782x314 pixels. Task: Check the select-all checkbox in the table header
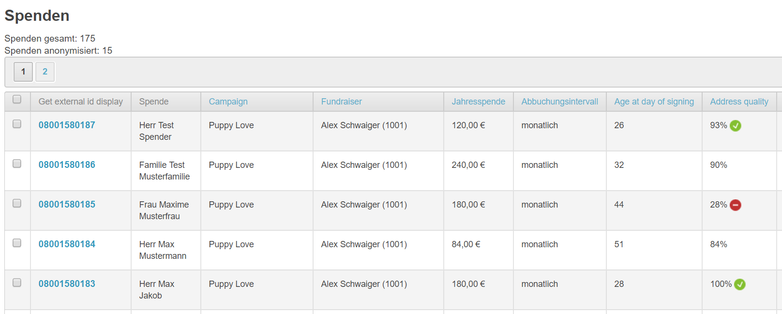[x=17, y=99]
